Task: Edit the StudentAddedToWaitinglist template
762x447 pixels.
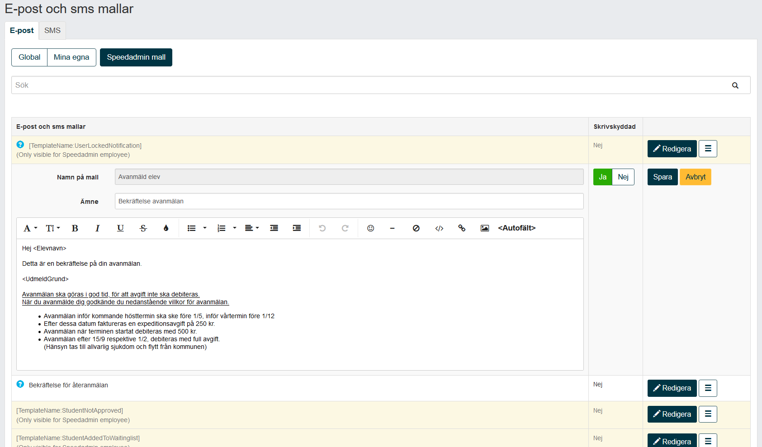Action: pos(672,442)
